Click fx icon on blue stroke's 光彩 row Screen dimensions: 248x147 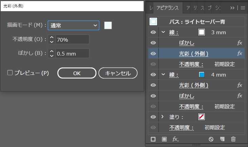point(240,85)
